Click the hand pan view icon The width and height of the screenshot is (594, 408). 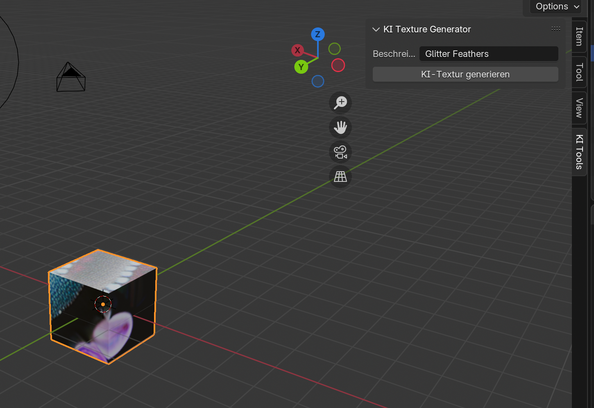[340, 127]
